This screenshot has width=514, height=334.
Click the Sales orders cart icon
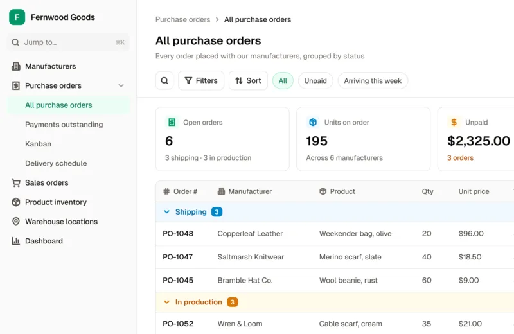tap(15, 182)
